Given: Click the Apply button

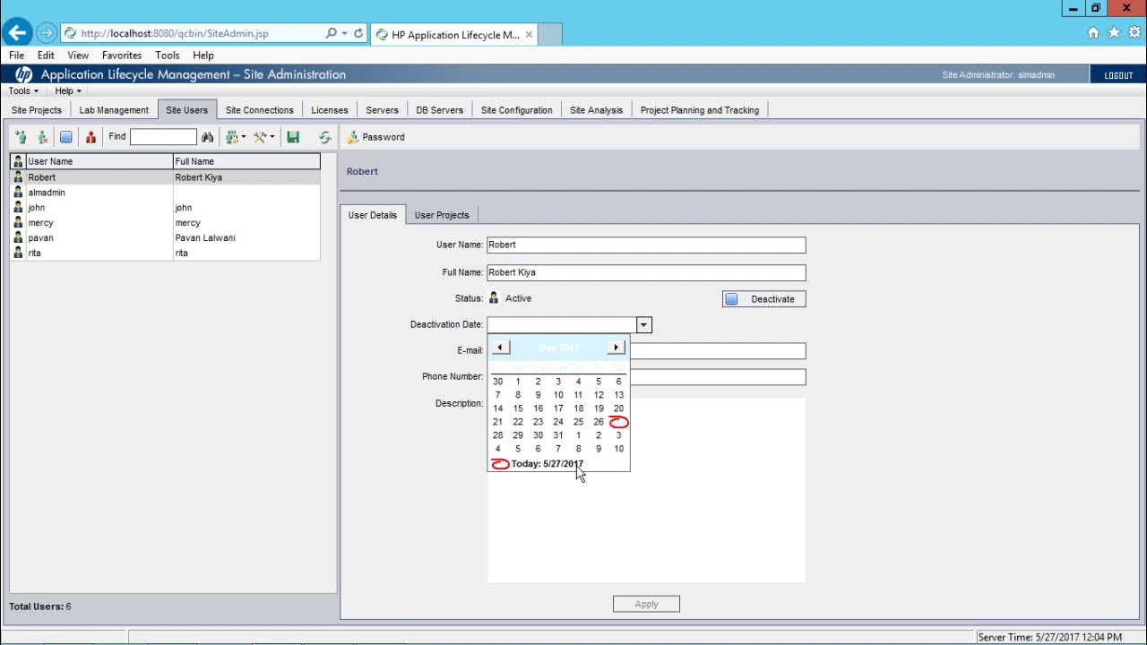Looking at the screenshot, I should pos(646,605).
